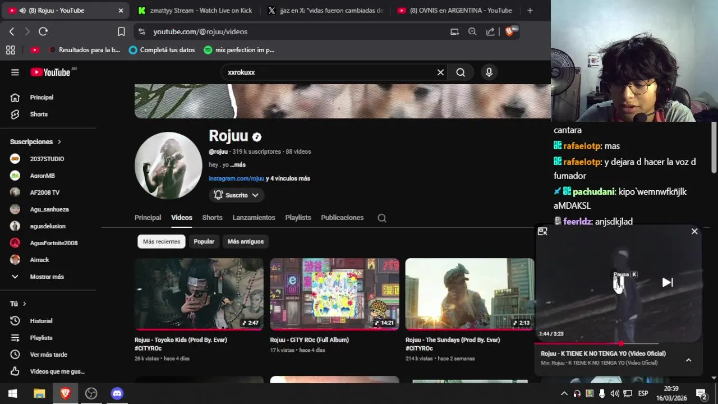Open the volume tray icon
Image resolution: width=718 pixels, height=404 pixels.
(615, 393)
